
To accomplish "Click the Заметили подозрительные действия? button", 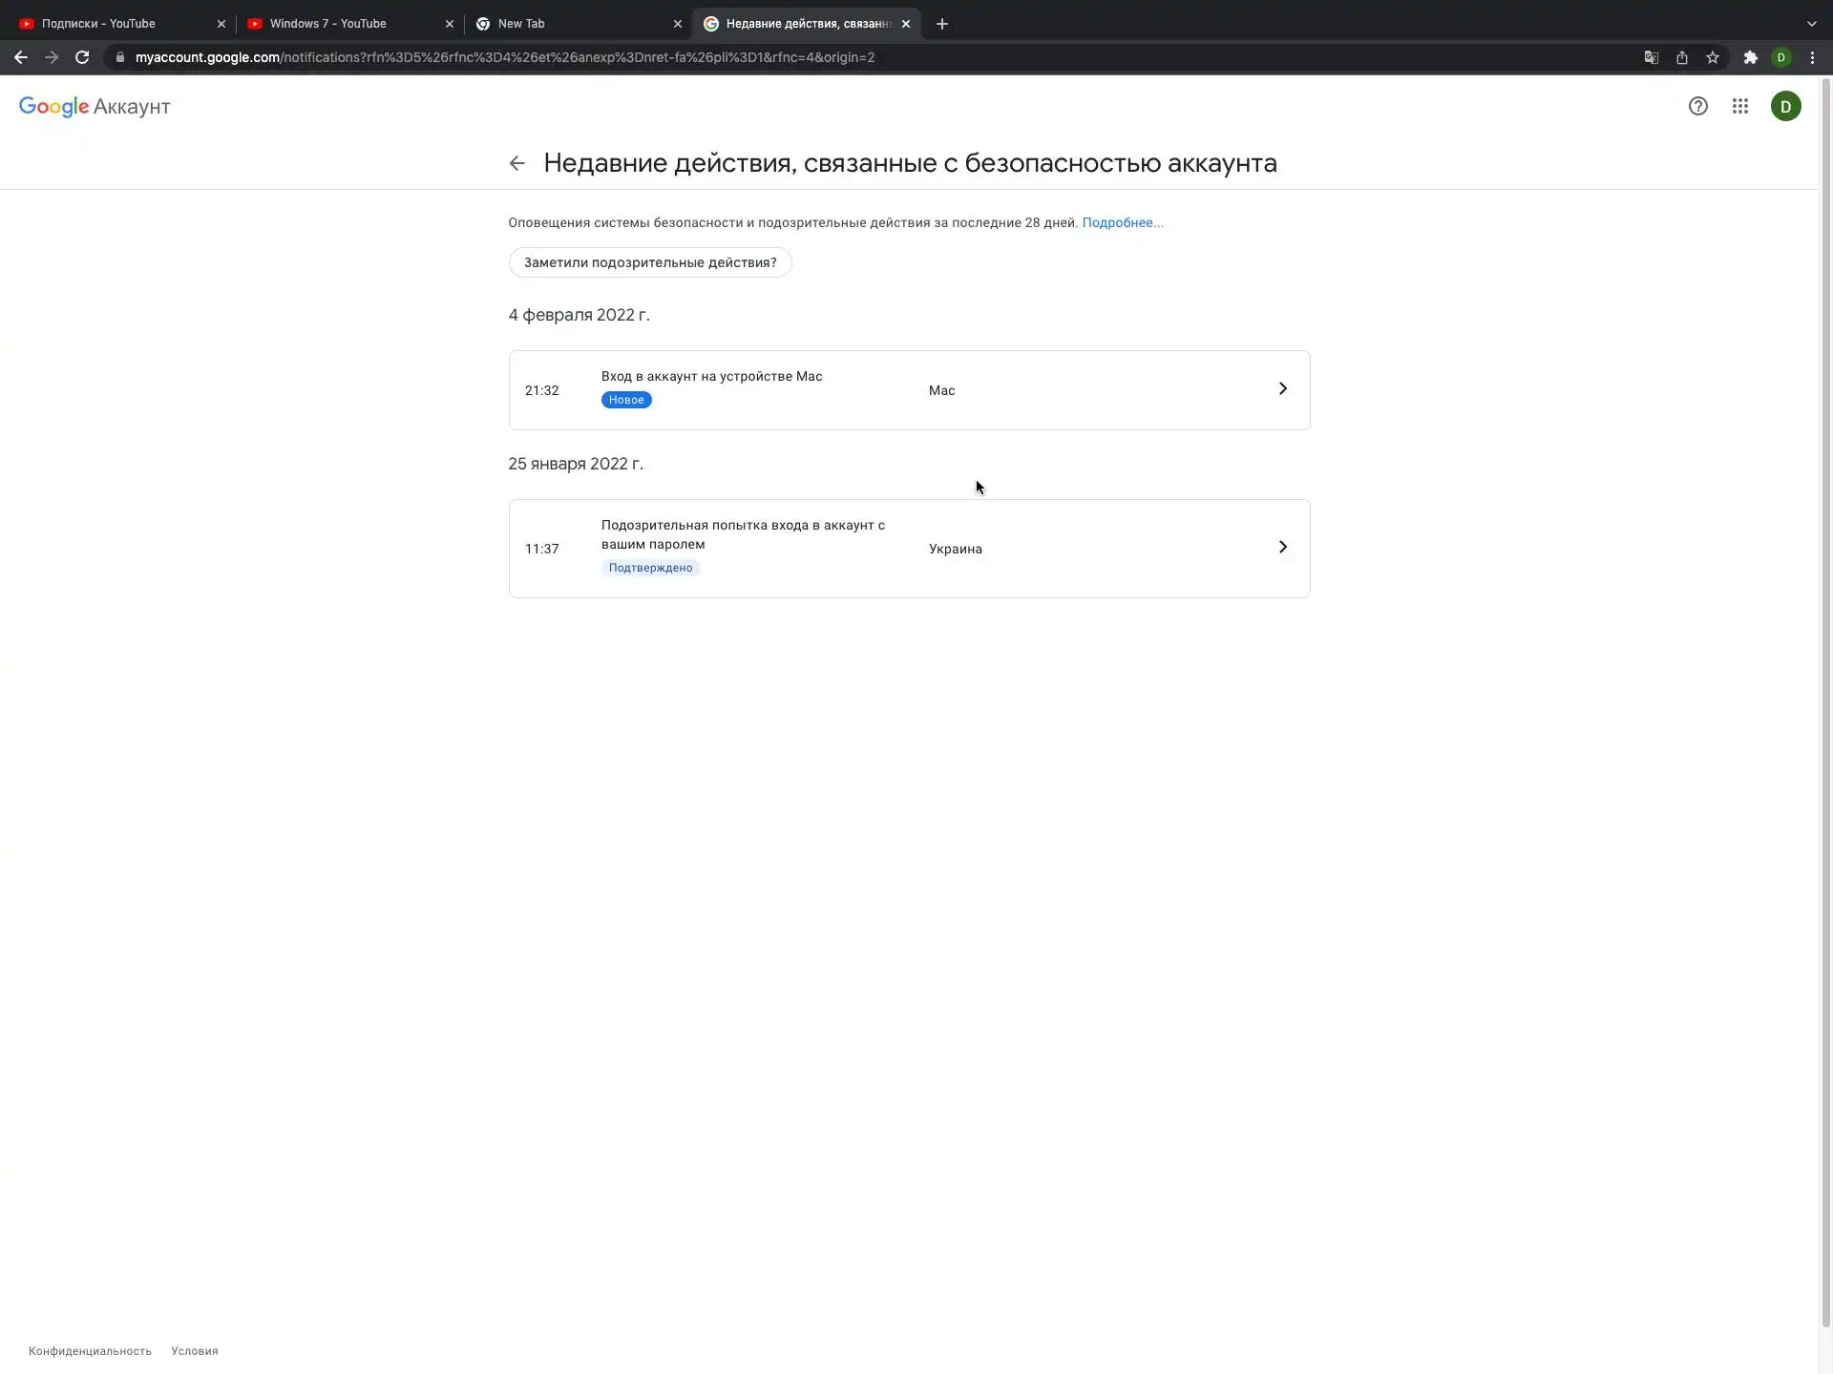I will click(650, 262).
